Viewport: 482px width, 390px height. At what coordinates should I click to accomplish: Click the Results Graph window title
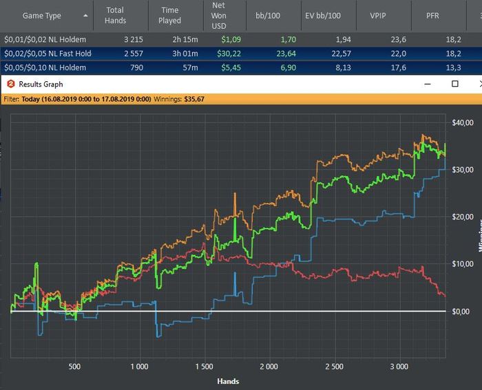[x=41, y=84]
